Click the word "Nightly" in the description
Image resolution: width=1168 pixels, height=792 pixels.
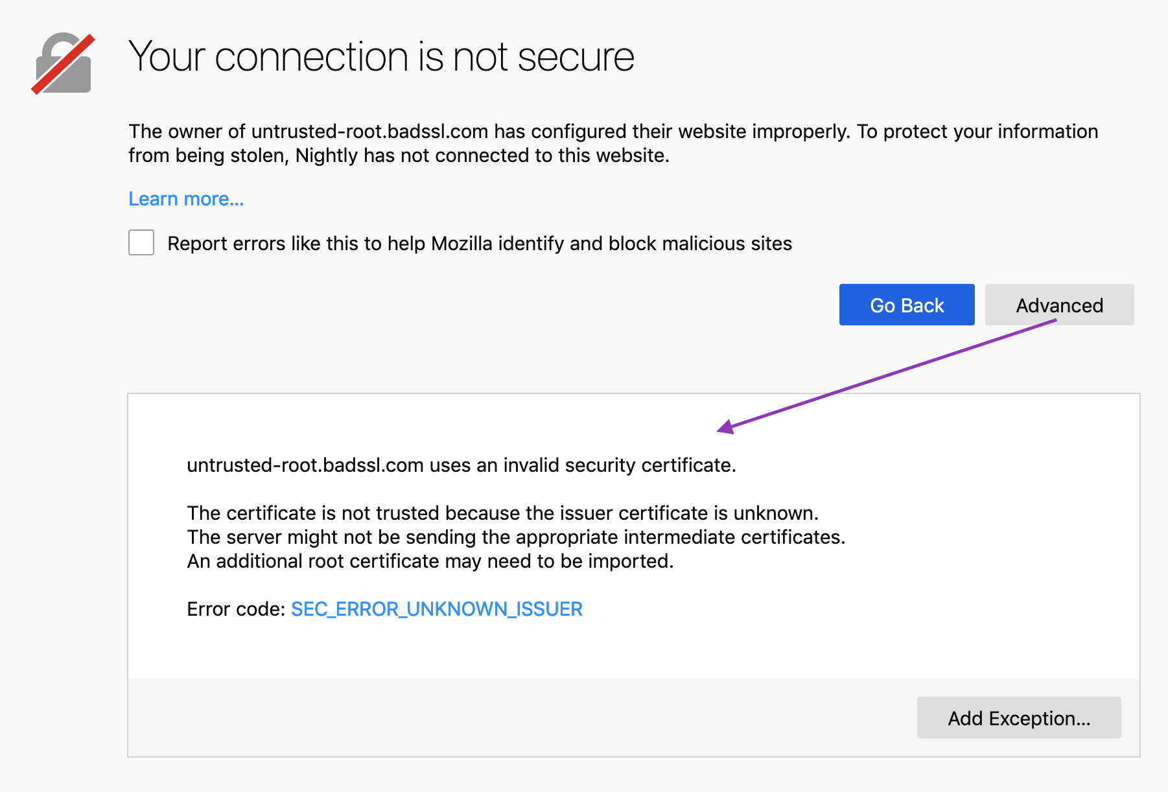(326, 156)
